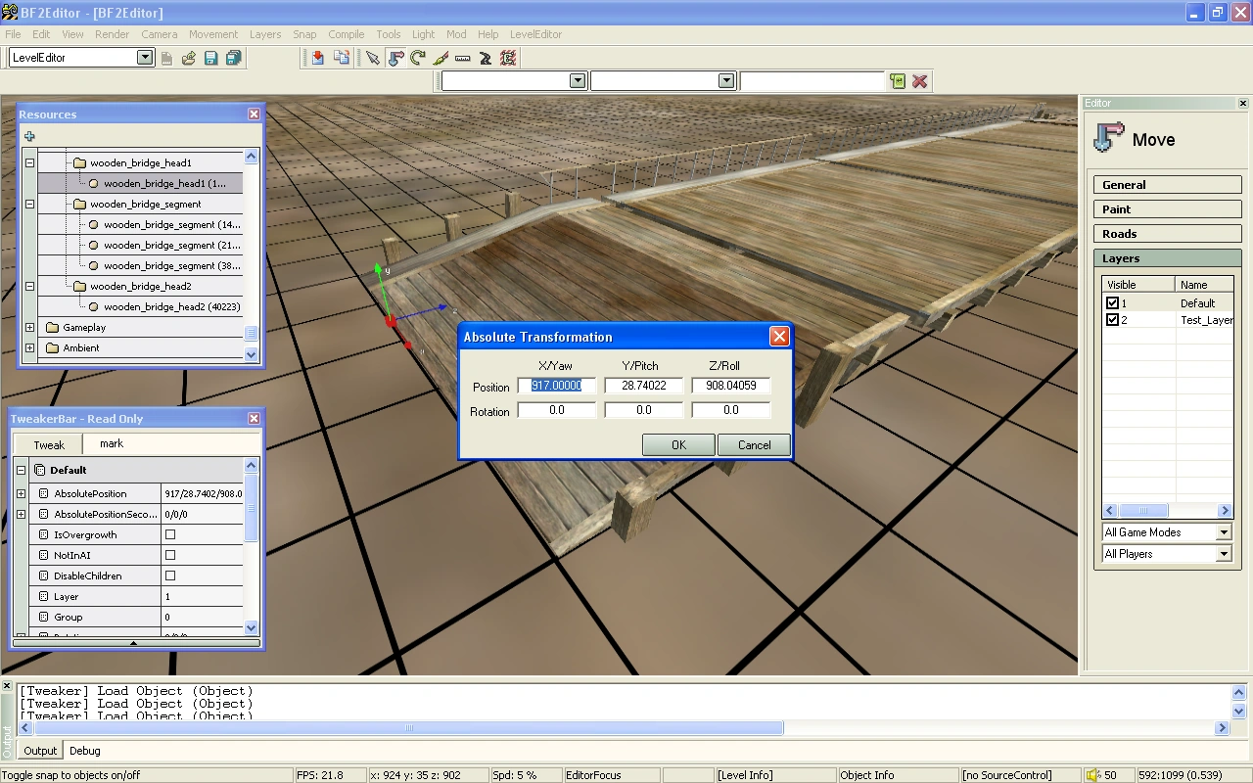Click OK in Absolute Transformation dialog
This screenshot has height=783, width=1253.
coord(678,445)
